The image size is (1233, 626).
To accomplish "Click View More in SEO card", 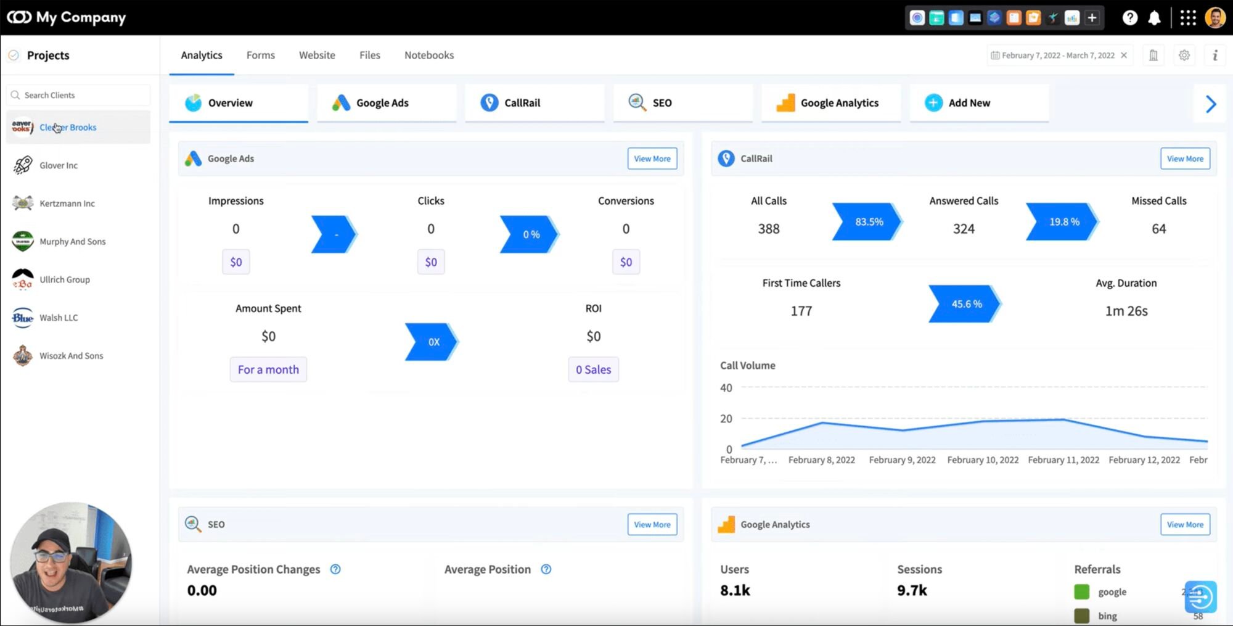I will (652, 524).
